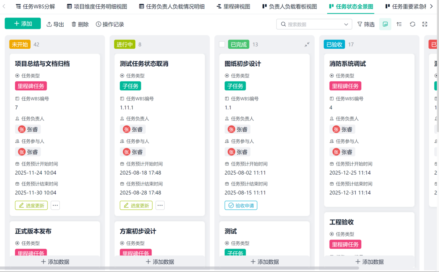
Task: Open more options on 项目总结与文档归档 card
Action: [55, 205]
